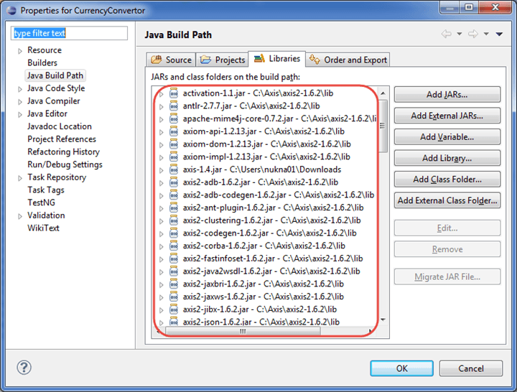Click the jar icon for activation-1.1.jar
Image resolution: width=517 pixels, height=392 pixels.
click(173, 93)
